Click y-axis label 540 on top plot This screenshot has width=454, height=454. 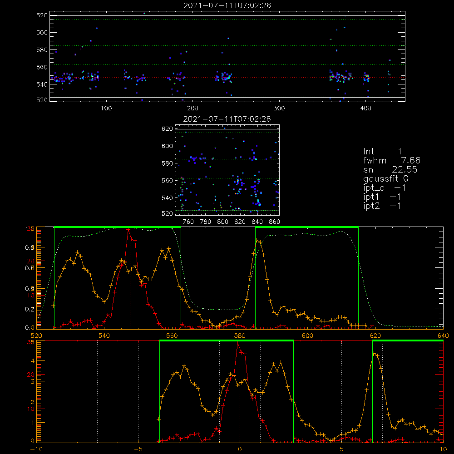pos(42,84)
